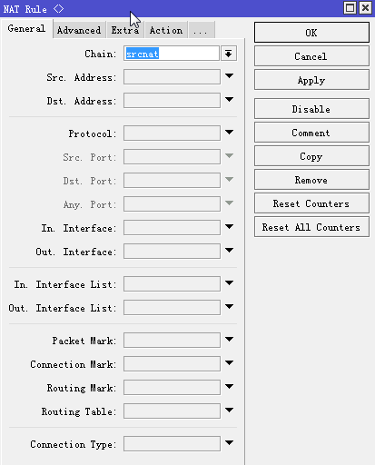Expand the Connection Type arrow

(229, 442)
